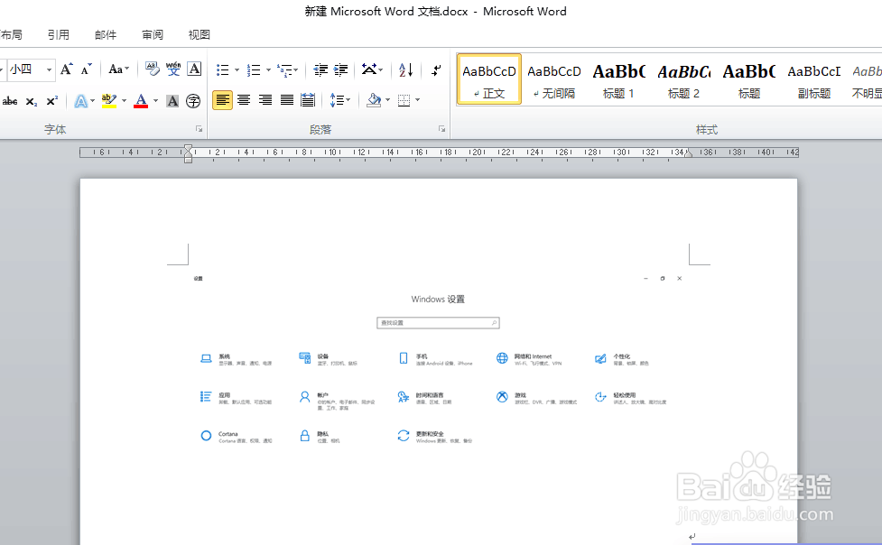
Task: Apply the 副标题 style
Action: pyautogui.click(x=814, y=79)
